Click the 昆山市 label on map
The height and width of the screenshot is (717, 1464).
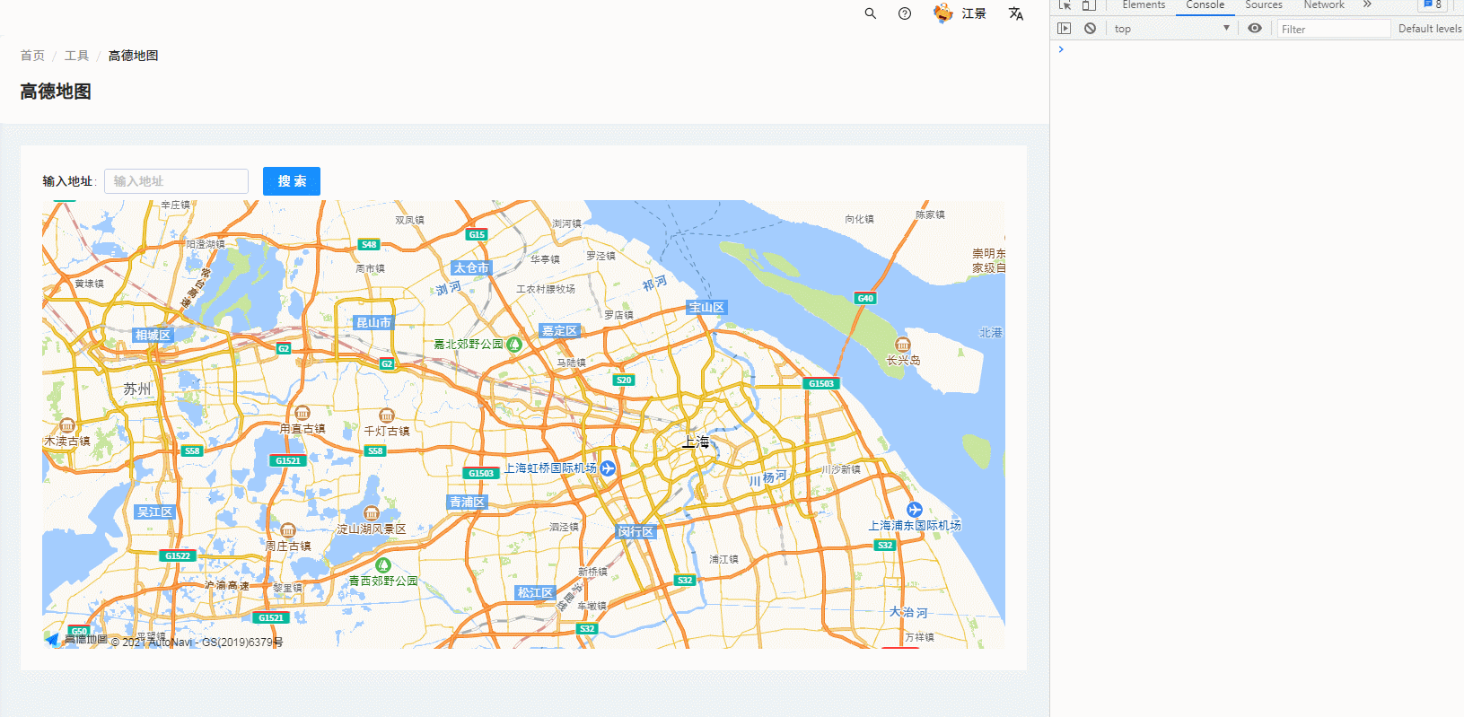(x=373, y=322)
